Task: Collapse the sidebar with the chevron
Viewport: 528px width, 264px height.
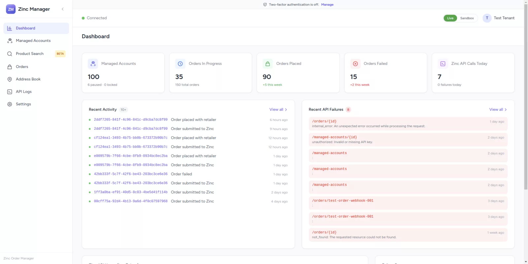Action: coord(63,9)
